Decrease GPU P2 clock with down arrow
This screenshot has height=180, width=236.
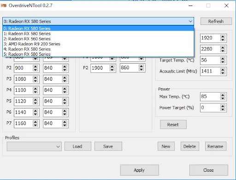[35, 70]
